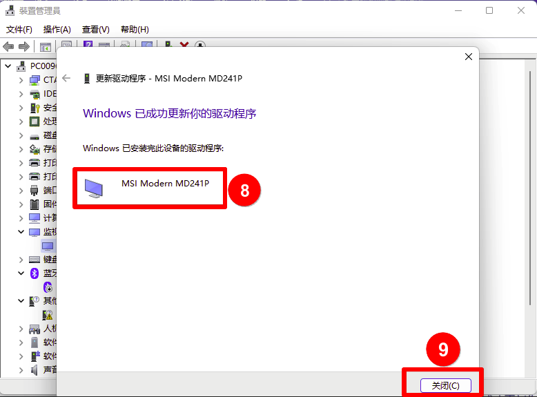Expand the IDE category

pyautogui.click(x=21, y=94)
